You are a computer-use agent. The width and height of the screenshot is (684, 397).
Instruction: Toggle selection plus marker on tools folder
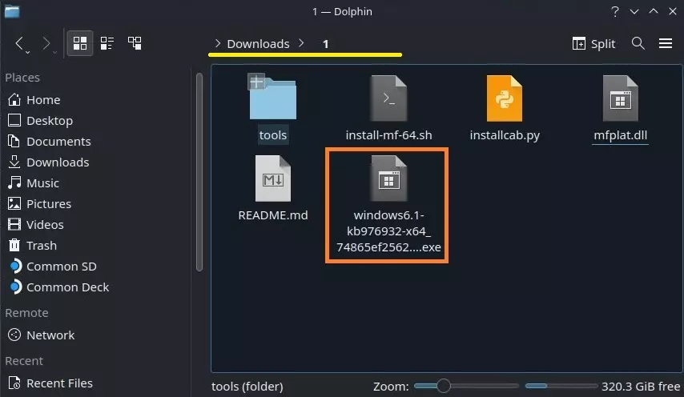(256, 81)
